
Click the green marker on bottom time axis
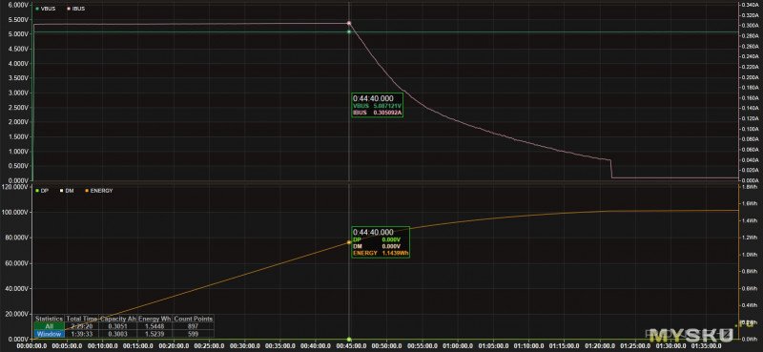point(349,339)
